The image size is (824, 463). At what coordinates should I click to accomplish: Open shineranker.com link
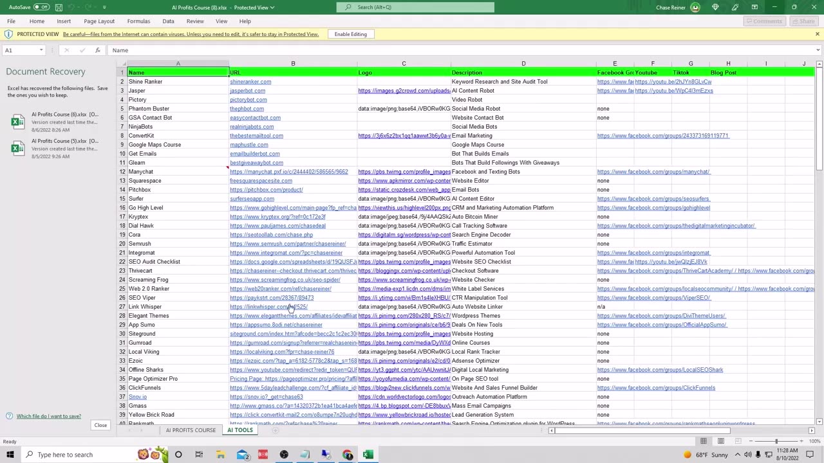[250, 82]
